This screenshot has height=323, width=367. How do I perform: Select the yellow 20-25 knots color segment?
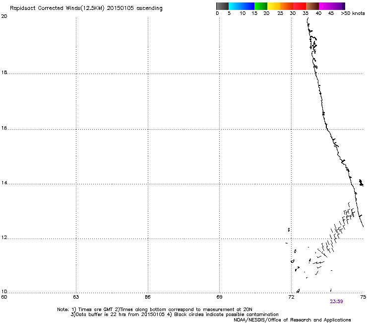pyautogui.click(x=274, y=6)
